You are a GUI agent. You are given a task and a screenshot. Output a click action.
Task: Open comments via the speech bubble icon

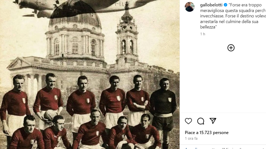(201, 121)
